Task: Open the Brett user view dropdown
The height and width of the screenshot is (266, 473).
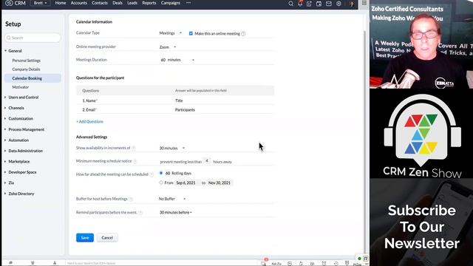Action: [x=40, y=3]
